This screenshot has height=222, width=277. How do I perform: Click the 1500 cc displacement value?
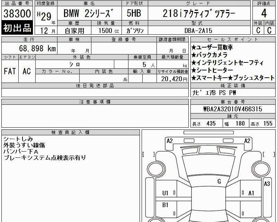pyautogui.click(x=109, y=31)
